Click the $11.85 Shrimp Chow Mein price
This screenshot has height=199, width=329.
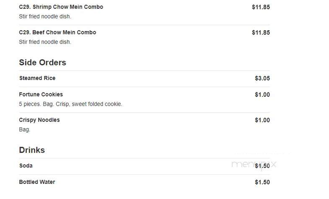click(261, 7)
